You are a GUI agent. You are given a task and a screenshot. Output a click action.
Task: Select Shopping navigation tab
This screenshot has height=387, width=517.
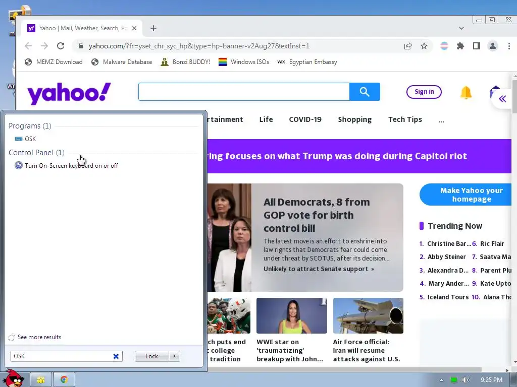click(355, 119)
